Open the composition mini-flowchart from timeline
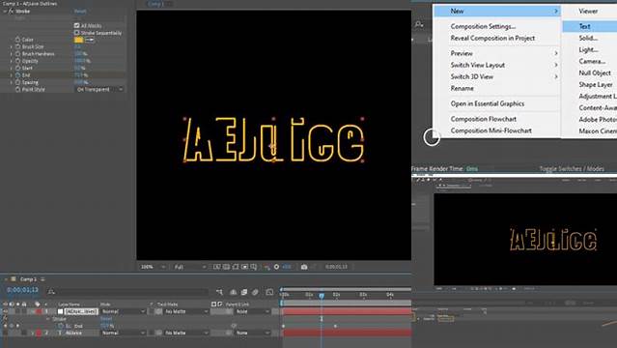 [219, 292]
